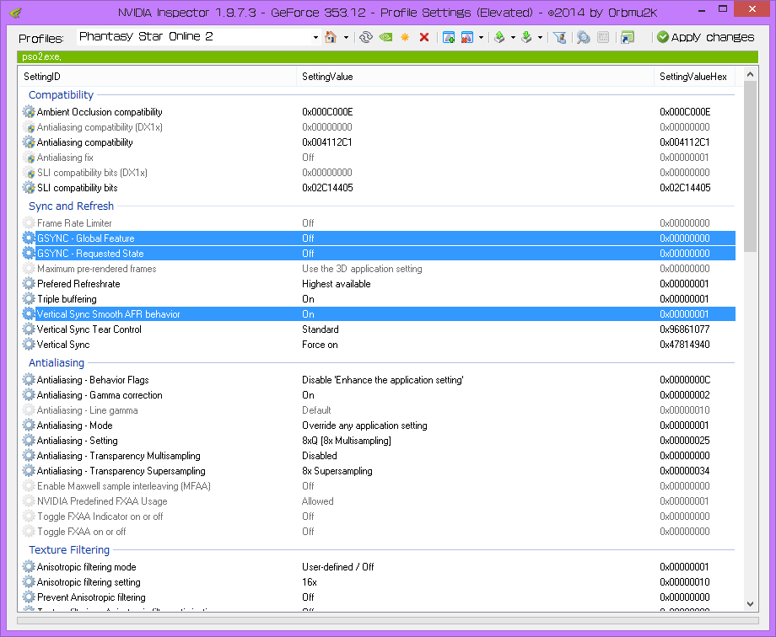Viewport: 776px width, 637px height.
Task: Select the Antialiasing - Behavior Flags row
Action: coord(379,380)
